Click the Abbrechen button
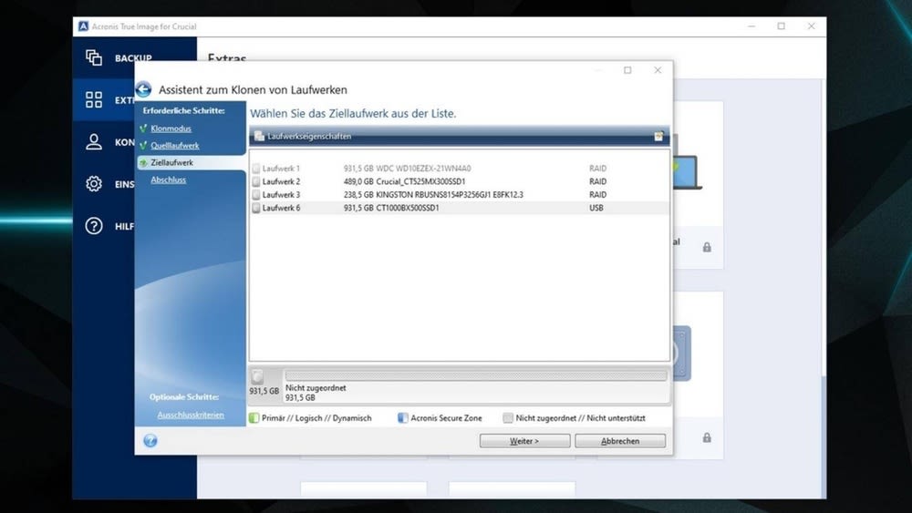The height and width of the screenshot is (513, 912). click(x=620, y=441)
